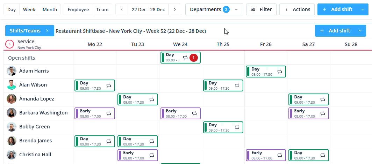Click repeat icon on Amanda Lopez Tuesday shift
Viewport: 372px width, 164px height.
[152, 99]
